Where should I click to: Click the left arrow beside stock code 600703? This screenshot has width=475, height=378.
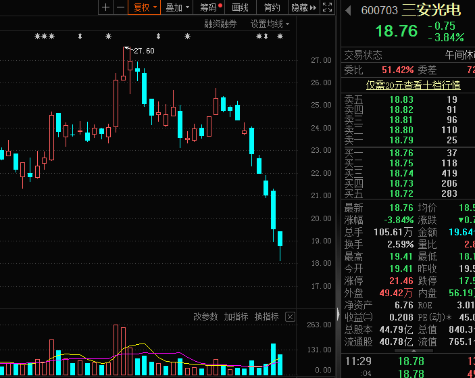click(x=349, y=11)
